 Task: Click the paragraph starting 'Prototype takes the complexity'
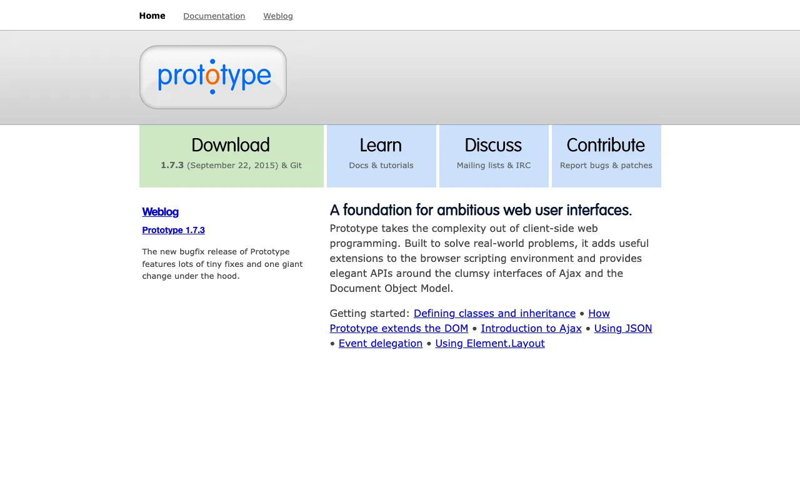(x=489, y=258)
